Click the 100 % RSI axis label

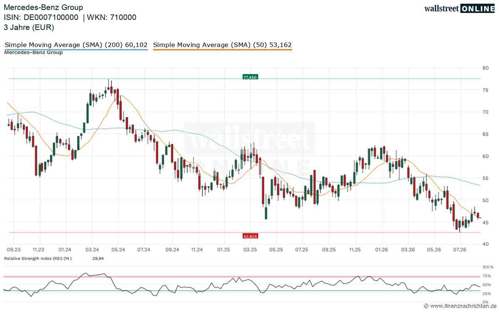point(488,267)
